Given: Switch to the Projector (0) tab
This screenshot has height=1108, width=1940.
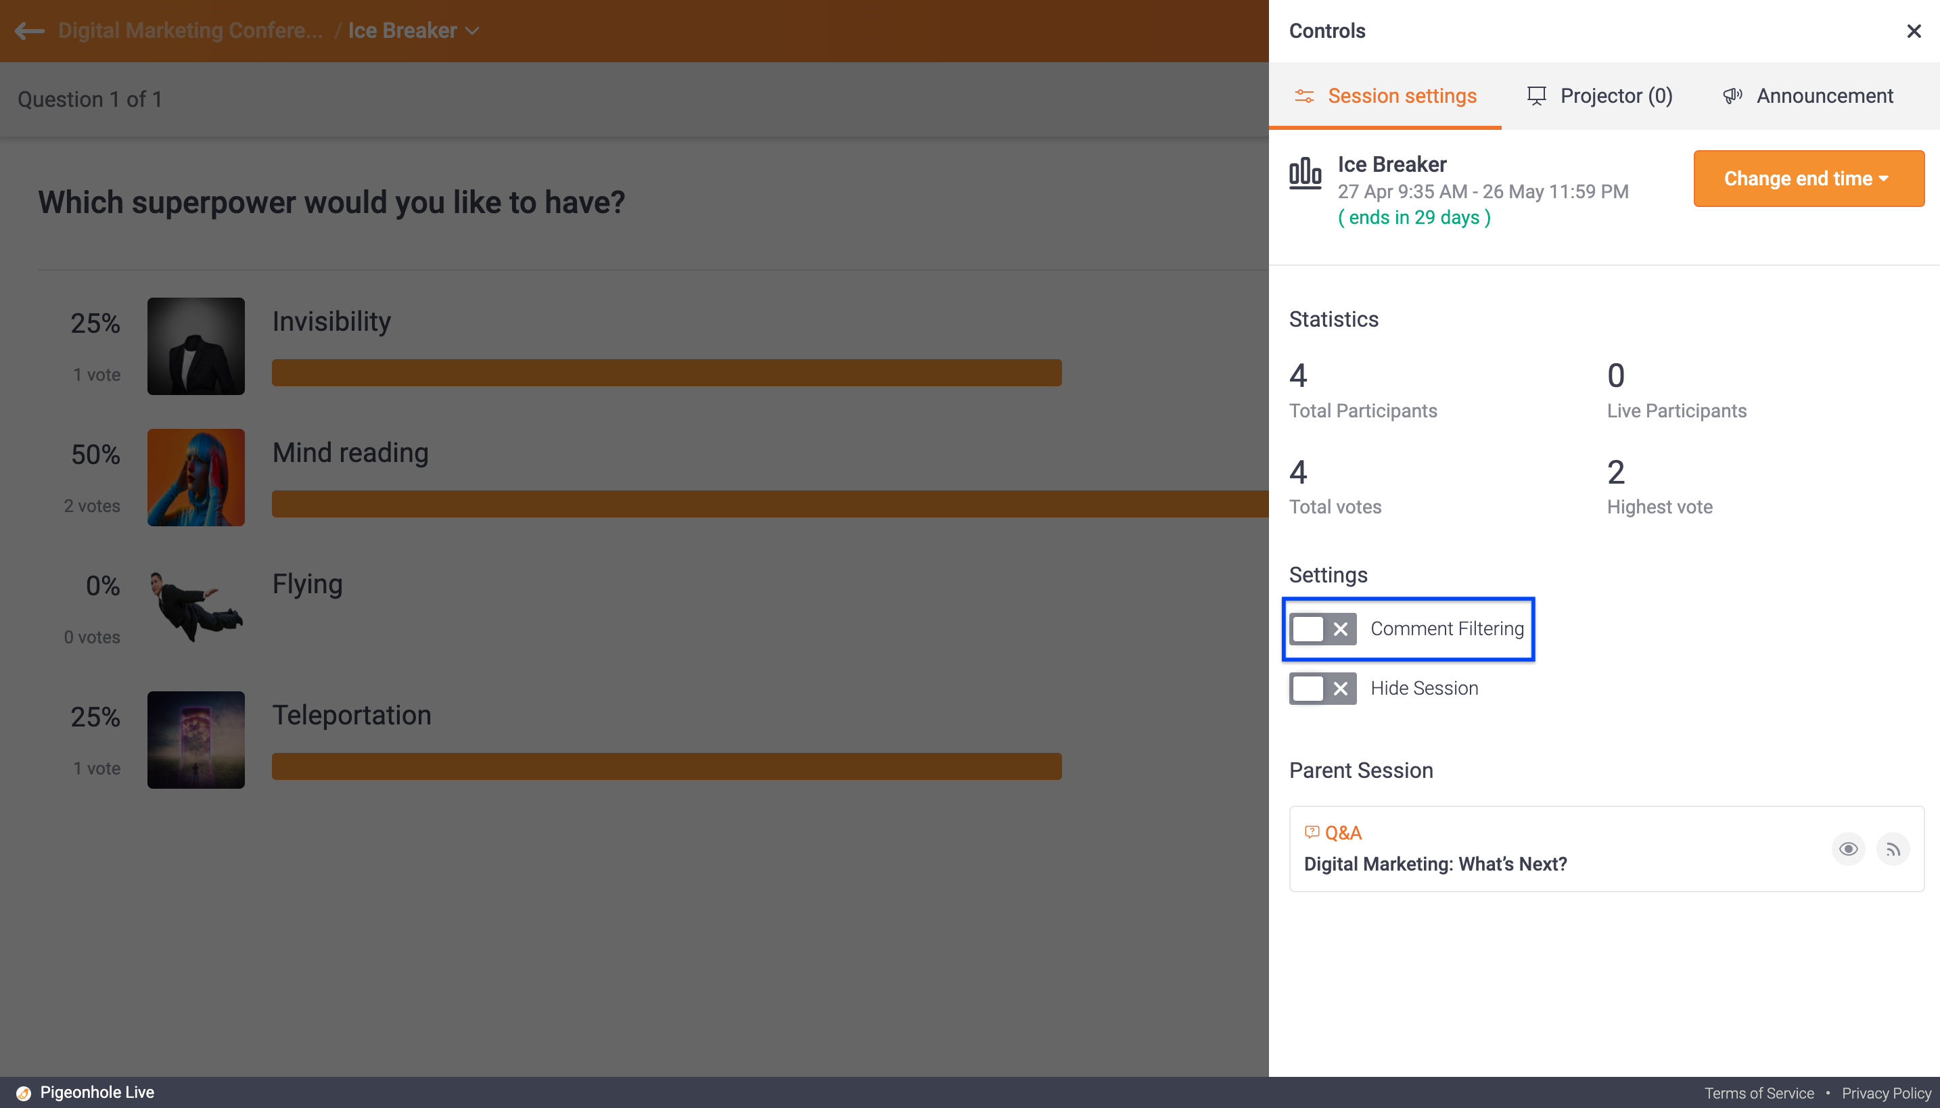Looking at the screenshot, I should pos(1600,96).
